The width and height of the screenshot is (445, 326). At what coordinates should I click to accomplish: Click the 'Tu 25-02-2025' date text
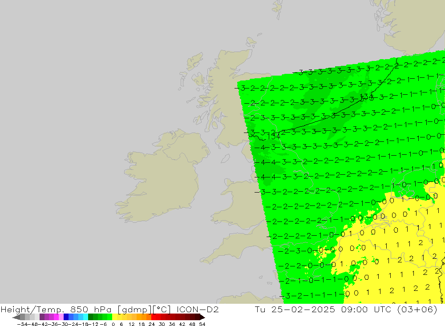coord(295,309)
